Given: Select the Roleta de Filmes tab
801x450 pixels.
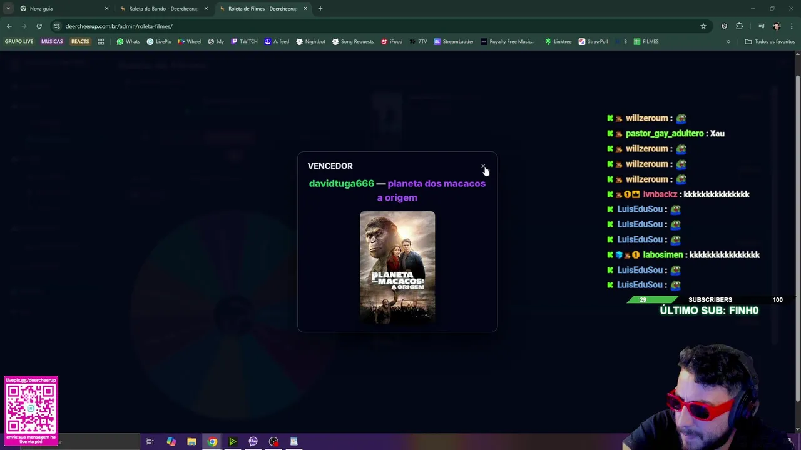Looking at the screenshot, I should [x=262, y=9].
